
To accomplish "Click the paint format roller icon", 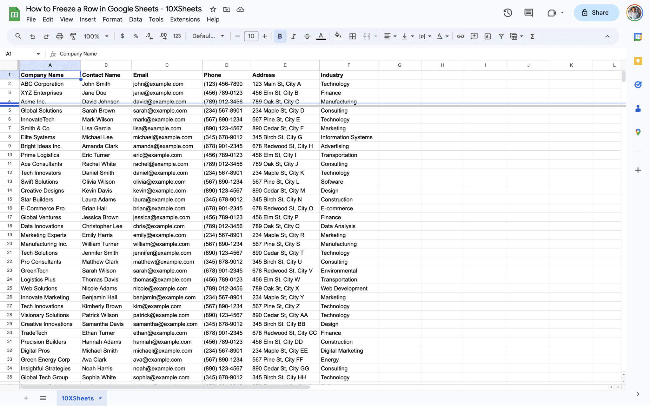I will (73, 36).
